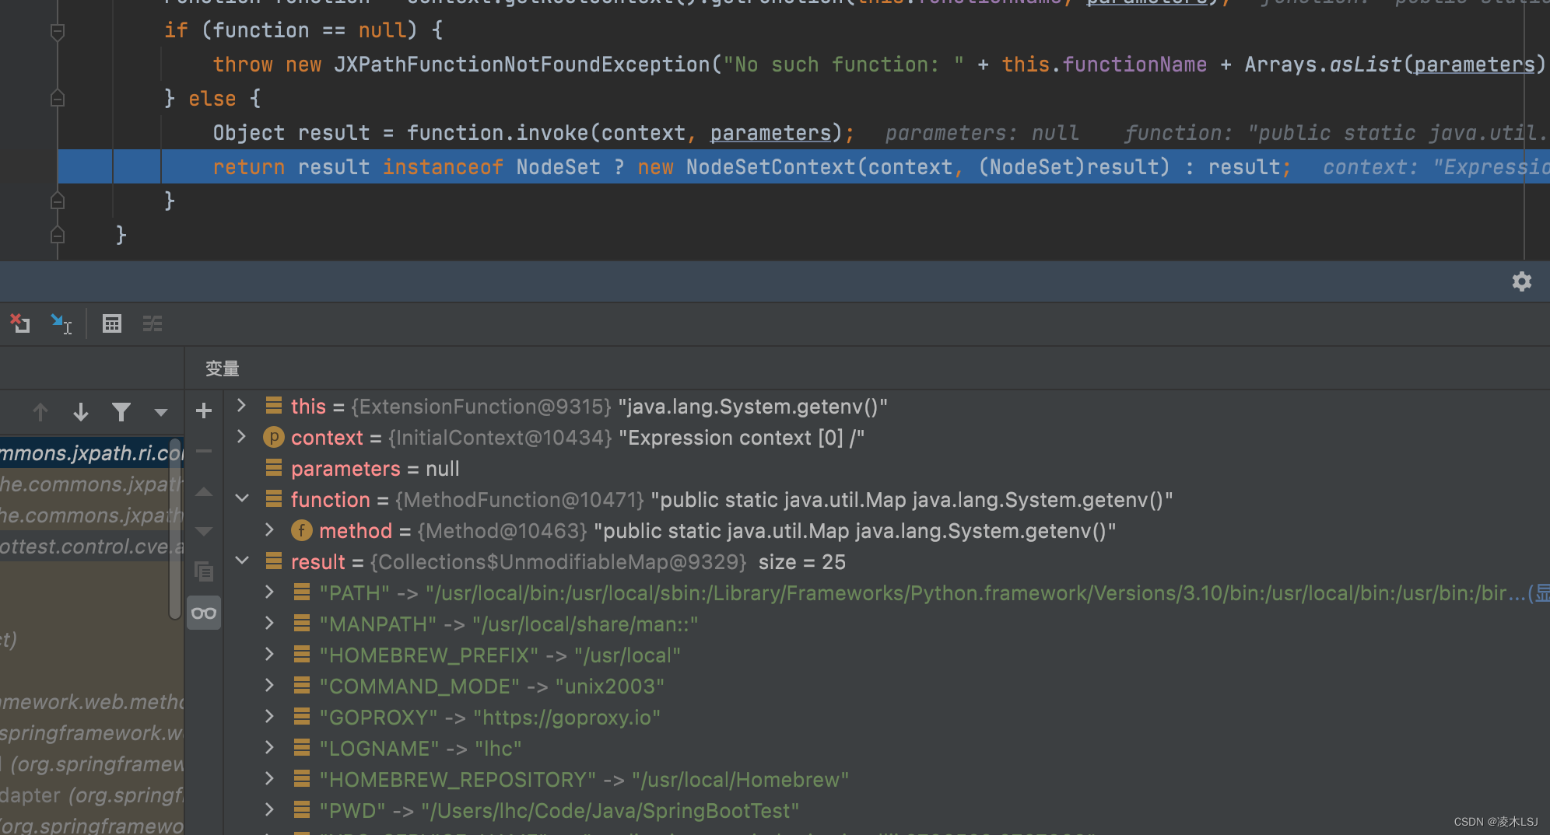This screenshot has height=835, width=1550.
Task: Click the 变量 variables panel tab
Action: tap(222, 369)
